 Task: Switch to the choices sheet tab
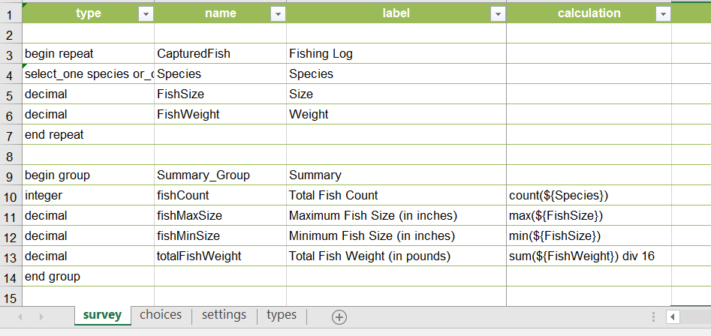161,315
